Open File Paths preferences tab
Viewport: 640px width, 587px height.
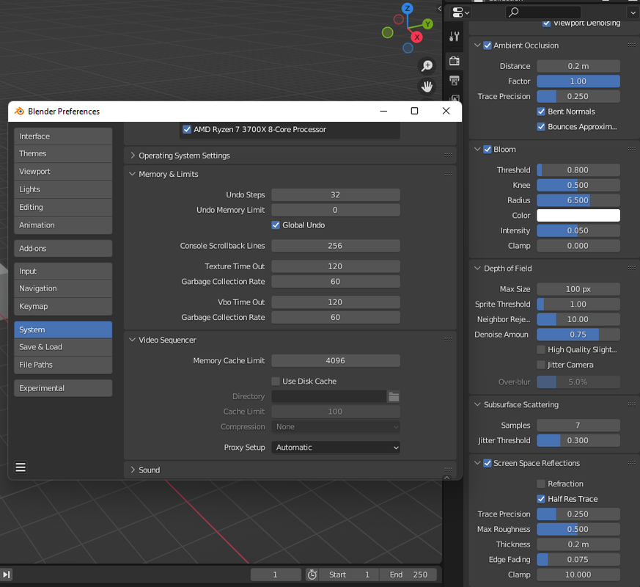coord(63,365)
